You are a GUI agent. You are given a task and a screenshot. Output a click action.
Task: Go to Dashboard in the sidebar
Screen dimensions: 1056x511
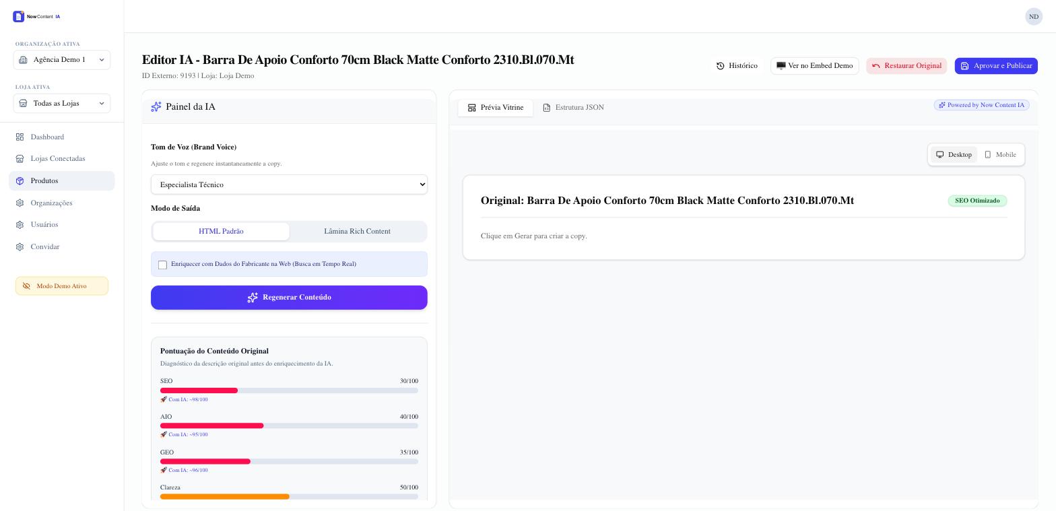coord(62,137)
